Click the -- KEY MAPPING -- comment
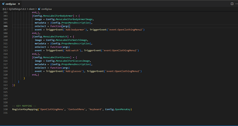The width and height of the screenshot is (238, 126). pos(24,106)
